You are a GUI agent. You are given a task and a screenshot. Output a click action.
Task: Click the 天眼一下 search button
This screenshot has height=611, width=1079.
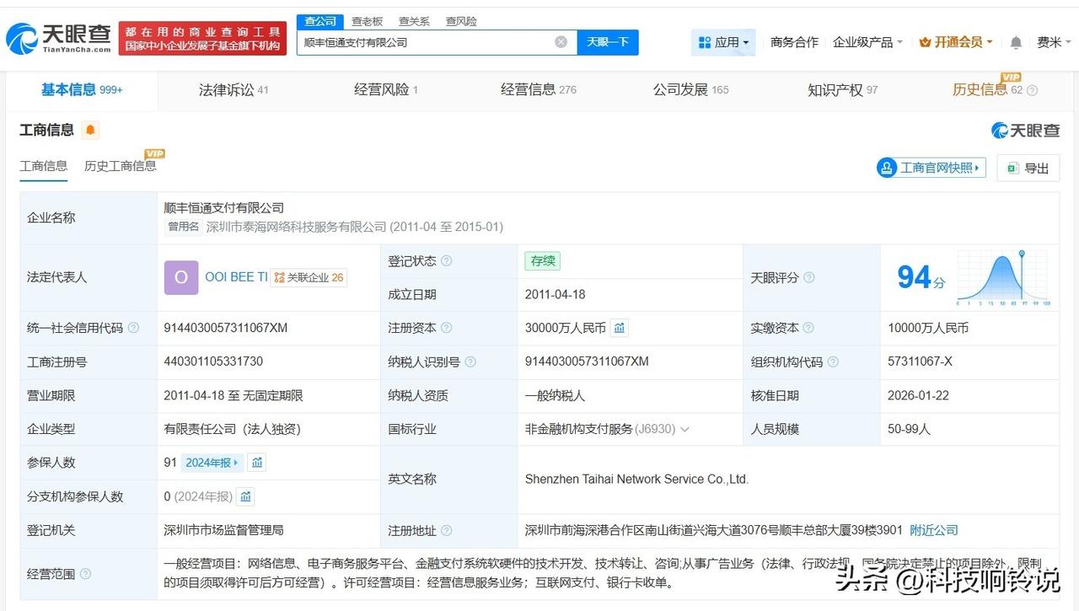[608, 42]
